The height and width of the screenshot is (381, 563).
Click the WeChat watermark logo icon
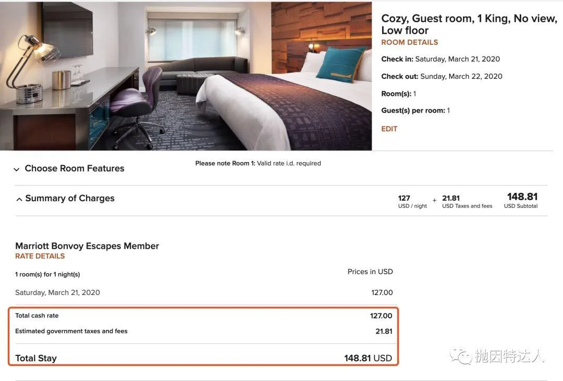click(461, 356)
